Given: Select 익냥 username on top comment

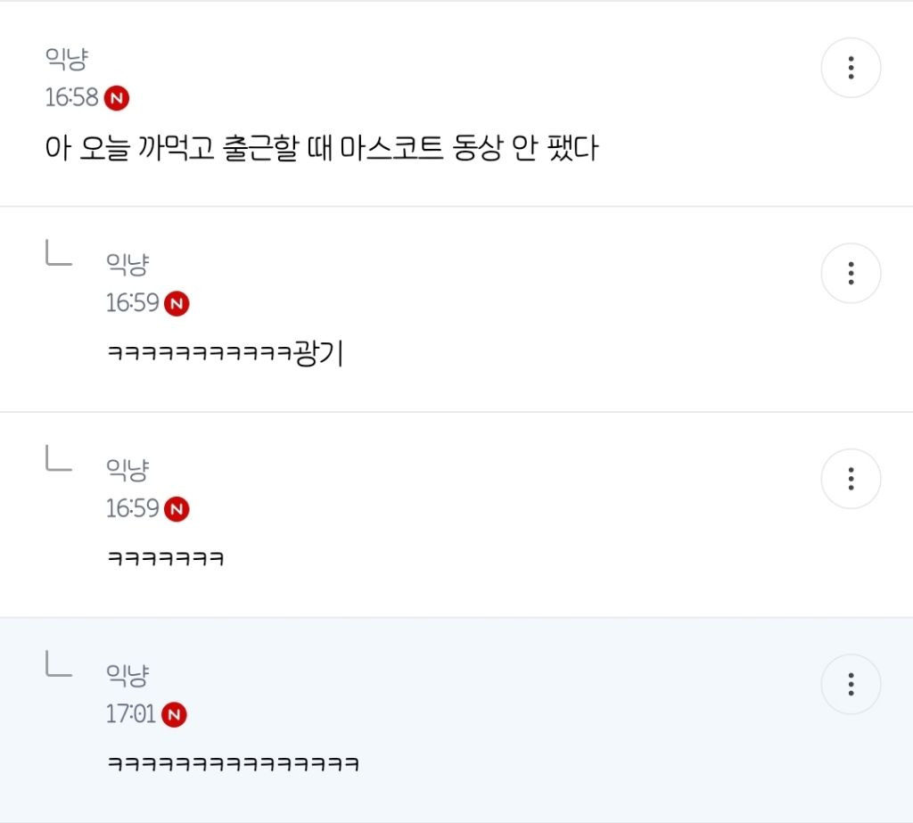Looking at the screenshot, I should [x=67, y=60].
